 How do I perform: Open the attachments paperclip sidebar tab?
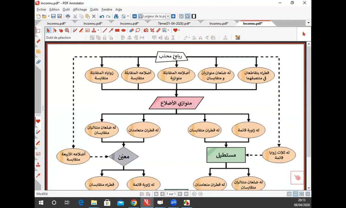(x=38, y=62)
